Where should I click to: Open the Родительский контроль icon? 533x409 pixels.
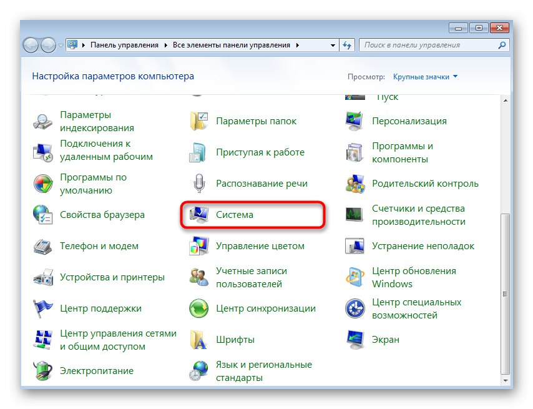pos(355,184)
